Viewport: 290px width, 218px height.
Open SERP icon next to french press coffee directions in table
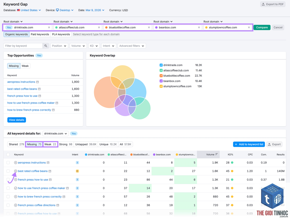58,205
